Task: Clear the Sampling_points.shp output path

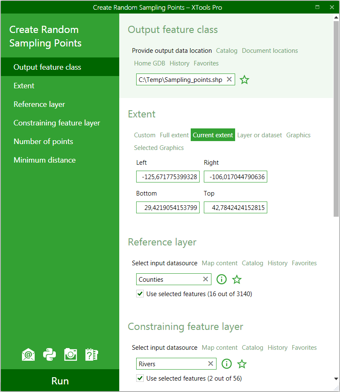Action: (229, 79)
